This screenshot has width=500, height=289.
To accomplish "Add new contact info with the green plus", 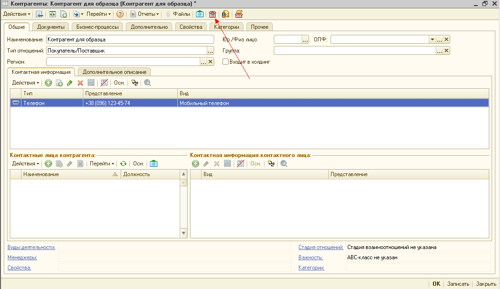I will [x=48, y=83].
